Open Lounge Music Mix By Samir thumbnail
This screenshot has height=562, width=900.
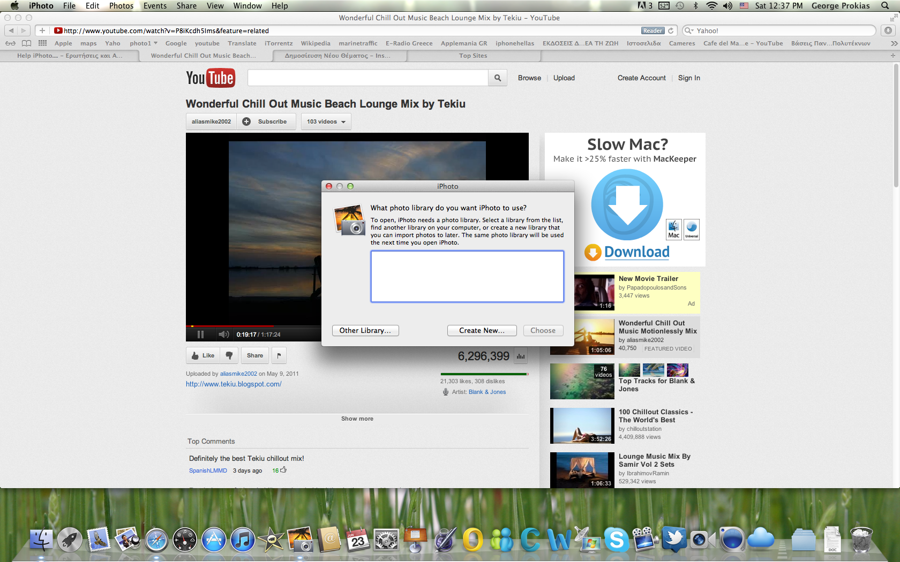click(x=582, y=470)
